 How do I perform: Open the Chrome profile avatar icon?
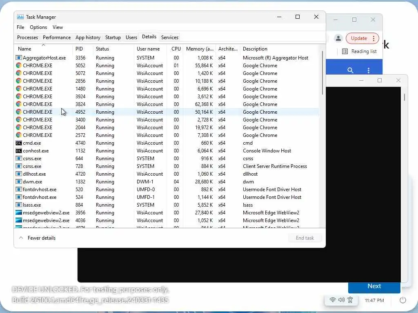pyautogui.click(x=338, y=38)
